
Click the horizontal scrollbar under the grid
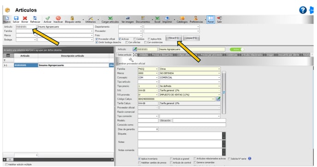(x=59, y=160)
